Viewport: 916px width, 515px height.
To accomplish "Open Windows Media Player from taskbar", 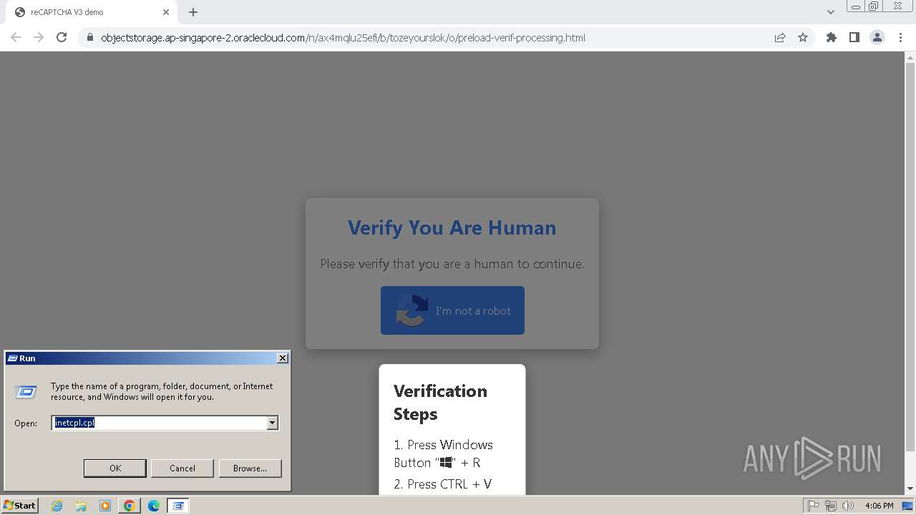I will click(105, 506).
